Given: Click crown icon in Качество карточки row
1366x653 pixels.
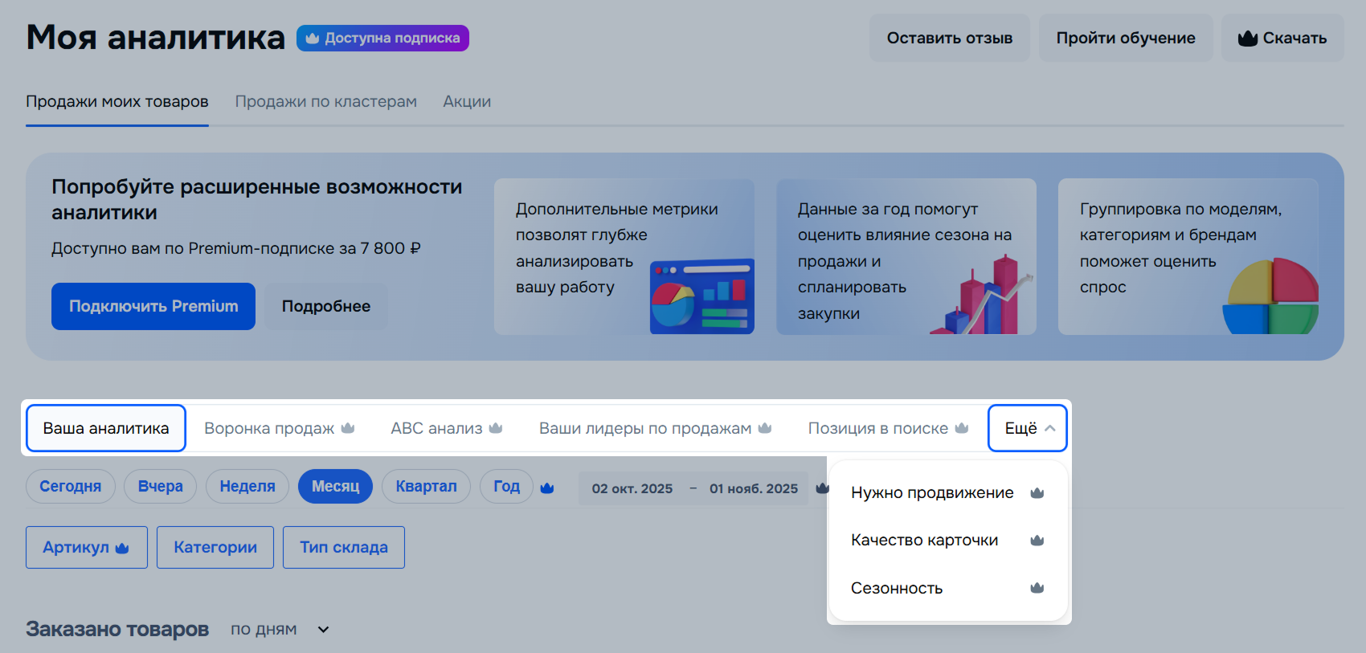Looking at the screenshot, I should (x=1037, y=541).
